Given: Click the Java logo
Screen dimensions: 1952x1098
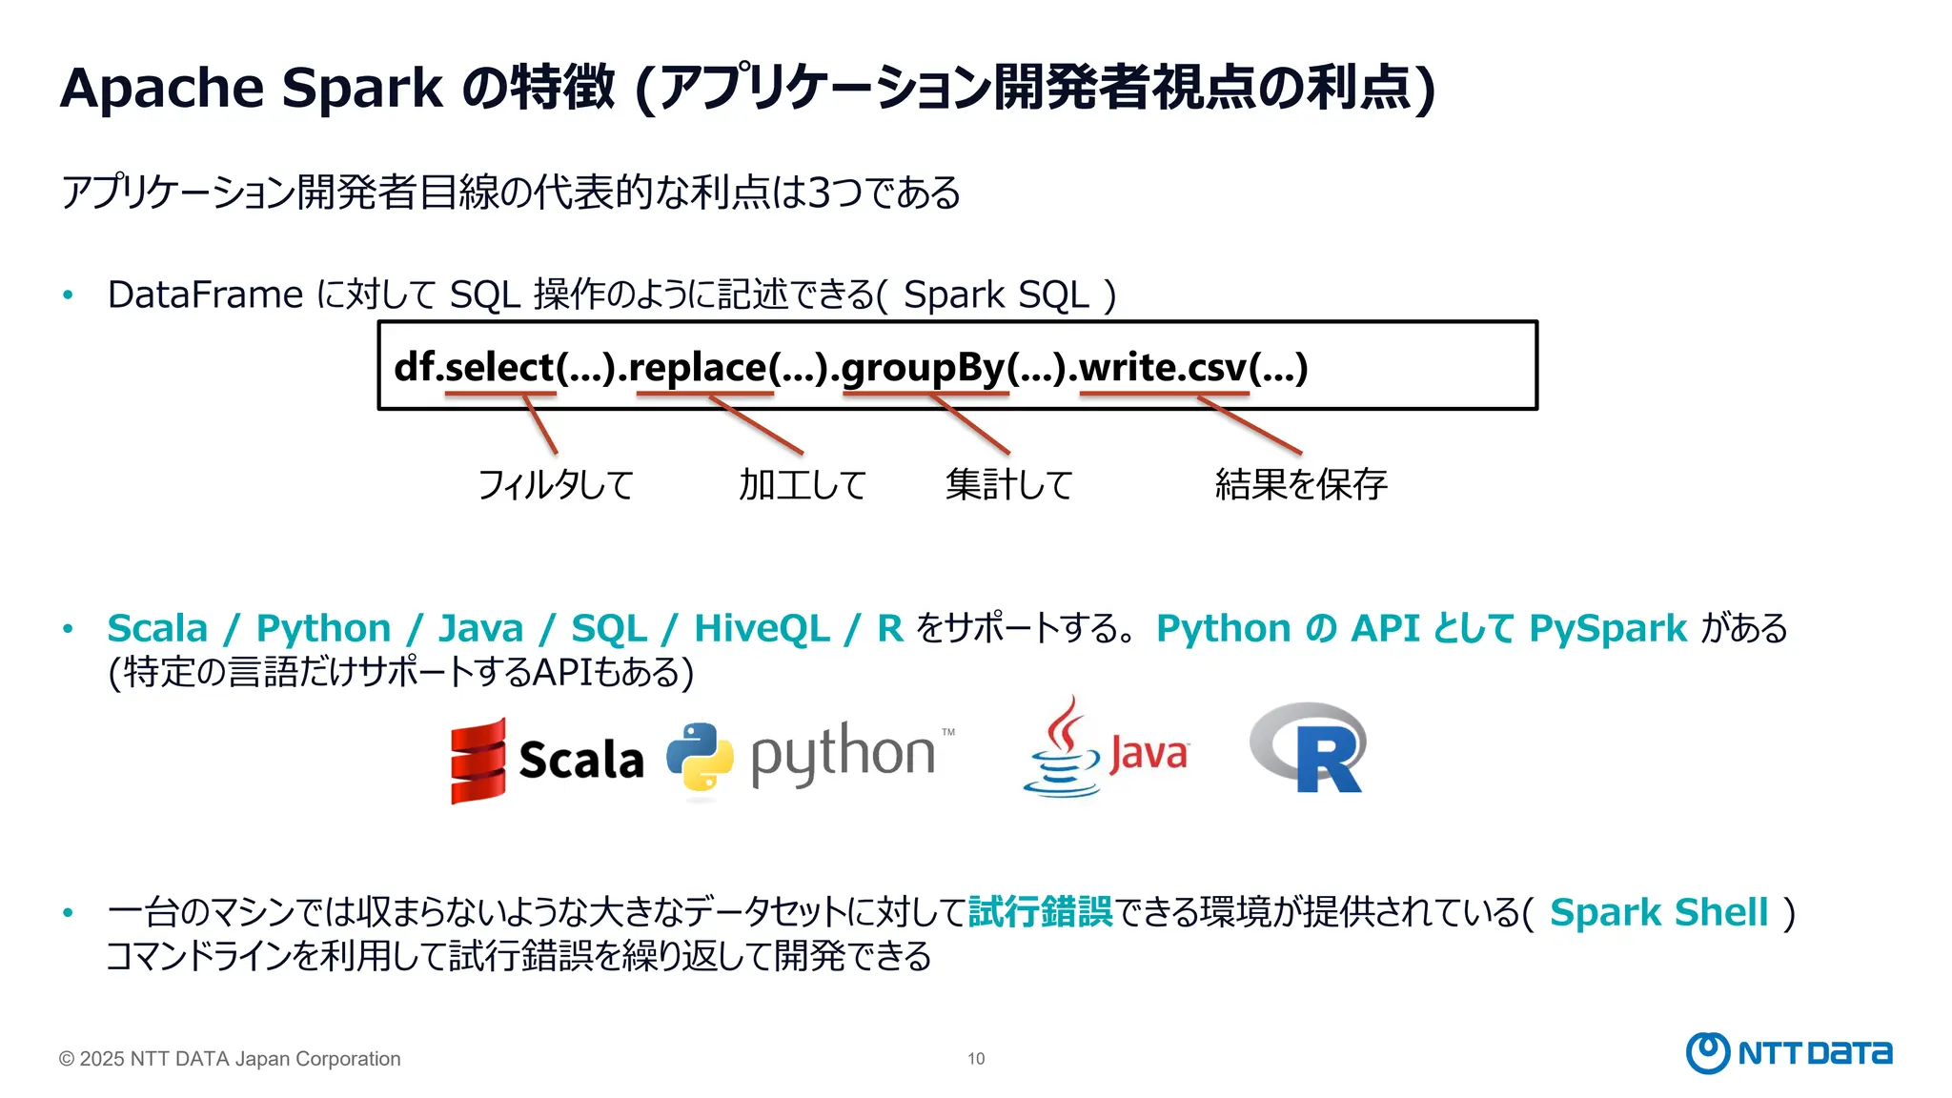Looking at the screenshot, I should click(x=1106, y=747).
